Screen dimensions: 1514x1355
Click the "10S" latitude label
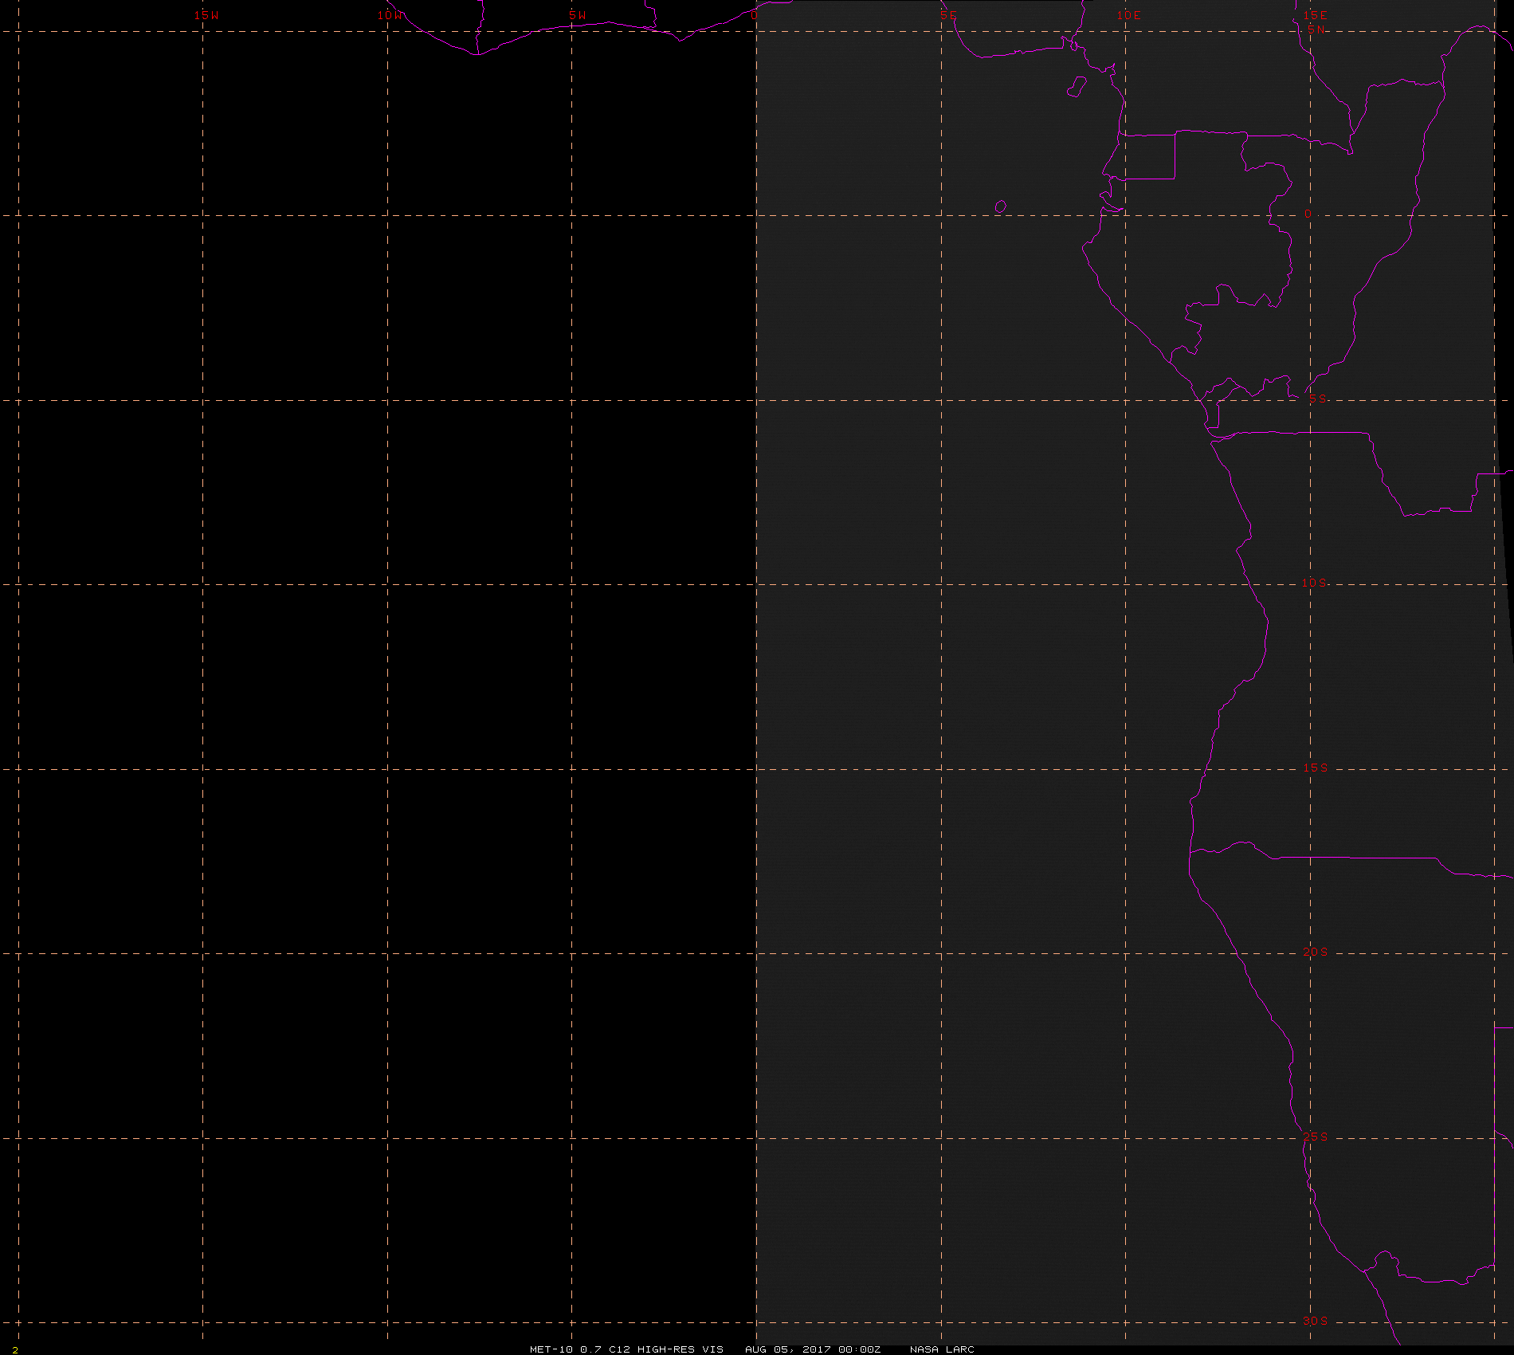point(1315,583)
